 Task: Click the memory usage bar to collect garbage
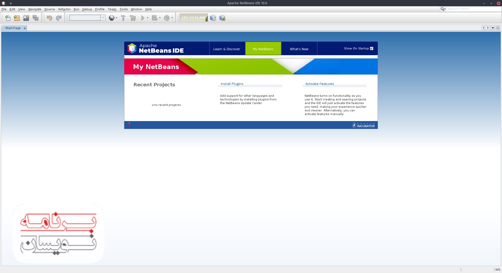193,18
